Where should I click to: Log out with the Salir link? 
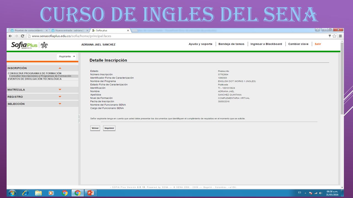[x=318, y=44]
